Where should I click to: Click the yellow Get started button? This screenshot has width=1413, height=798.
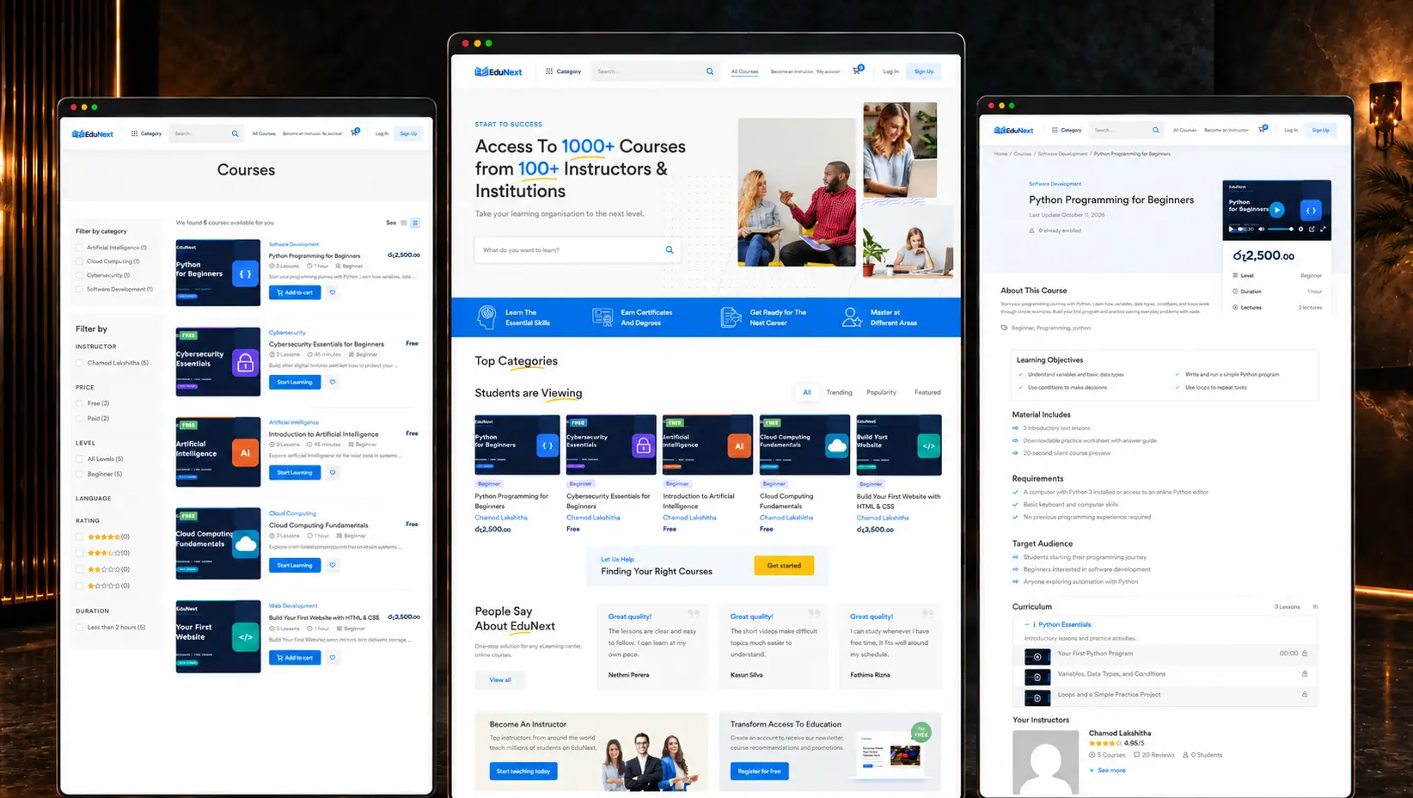pyautogui.click(x=784, y=566)
